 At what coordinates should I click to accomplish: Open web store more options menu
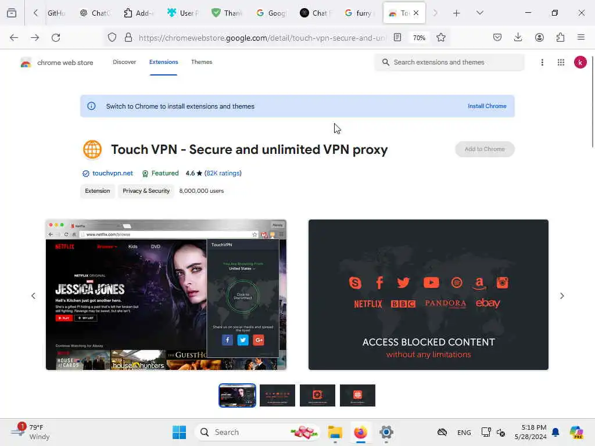tap(542, 62)
